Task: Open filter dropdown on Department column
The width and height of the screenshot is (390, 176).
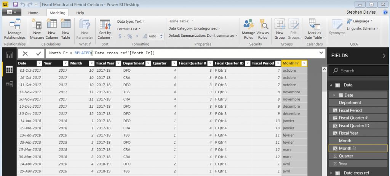Action: [x=147, y=63]
